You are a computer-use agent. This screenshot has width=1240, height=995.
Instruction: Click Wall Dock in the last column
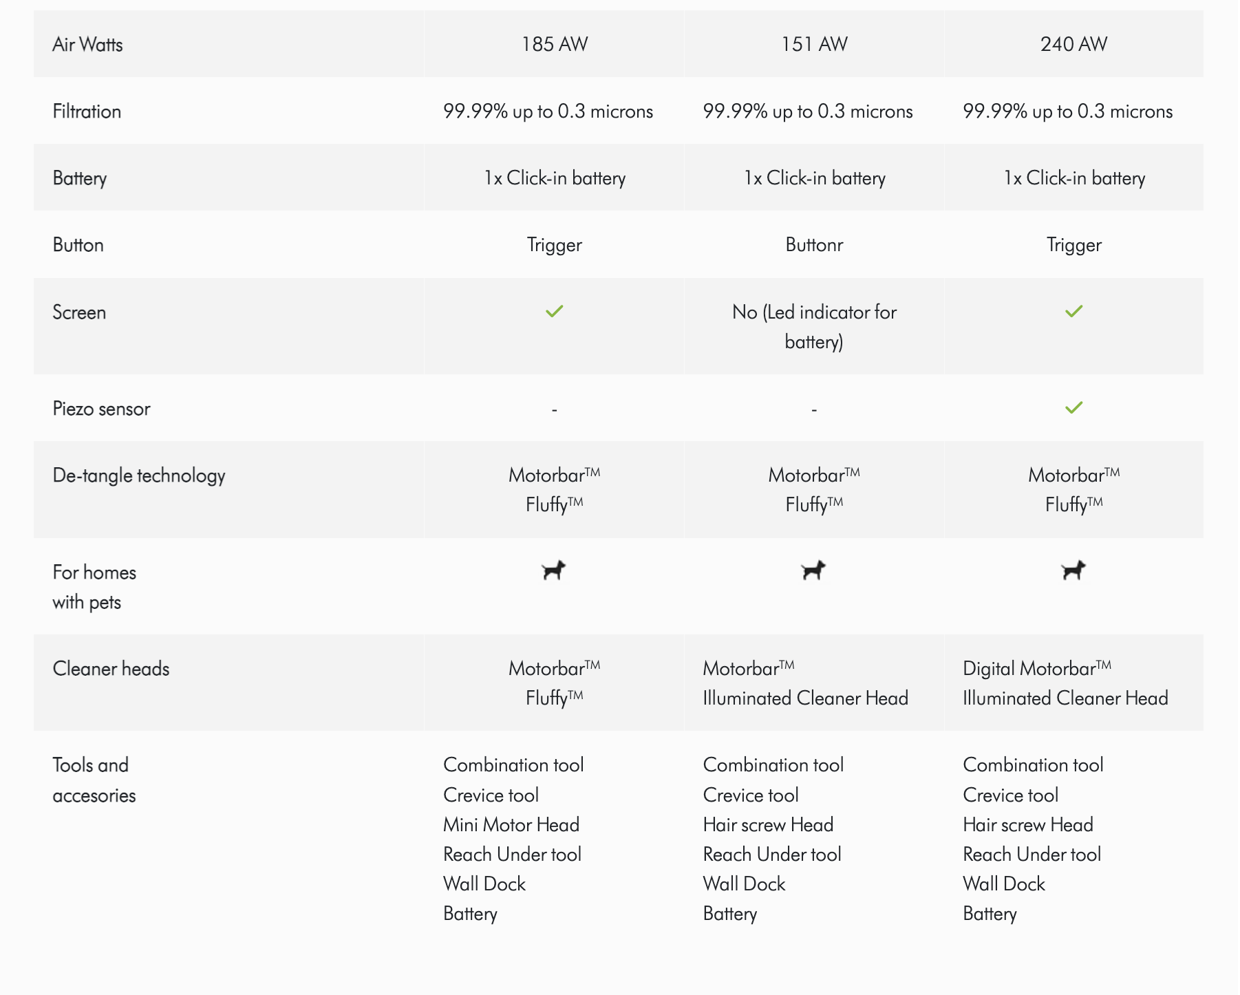click(x=1003, y=884)
